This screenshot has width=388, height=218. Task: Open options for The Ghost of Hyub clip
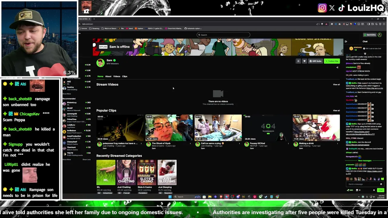click(x=190, y=144)
